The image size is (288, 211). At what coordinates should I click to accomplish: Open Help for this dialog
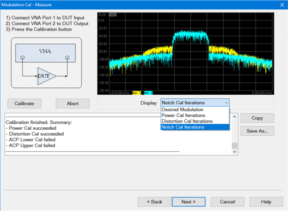coord(266,202)
